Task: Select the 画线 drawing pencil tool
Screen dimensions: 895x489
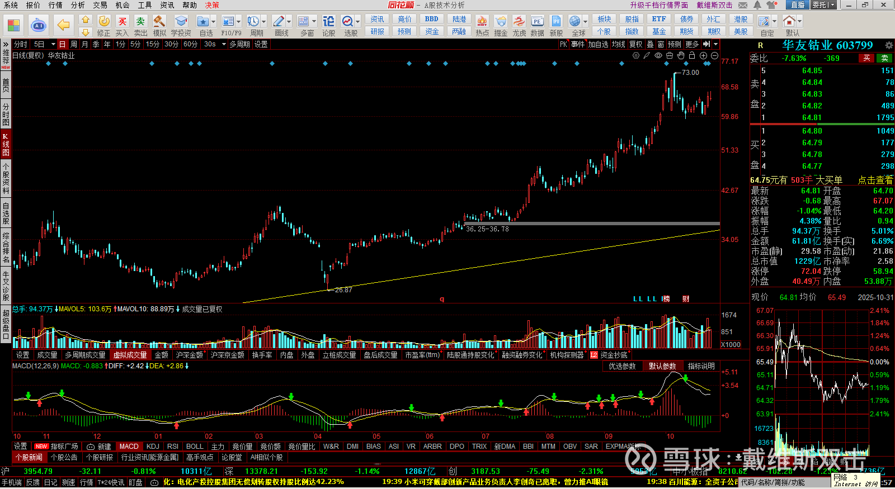Action: (278, 21)
